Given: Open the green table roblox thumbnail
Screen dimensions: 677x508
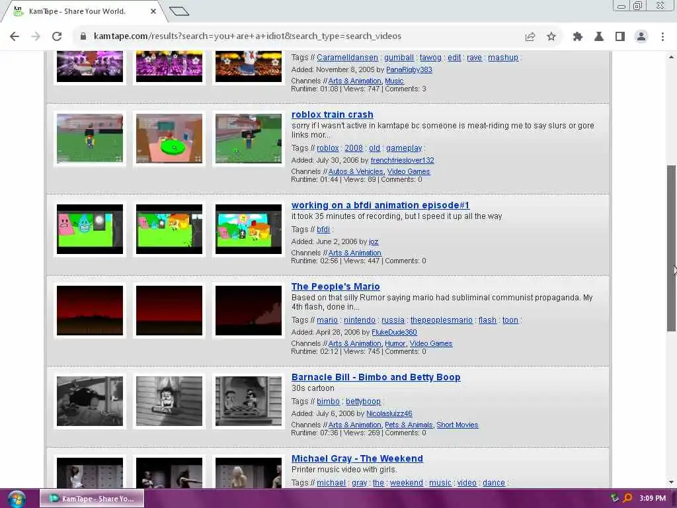Looking at the screenshot, I should point(169,138).
